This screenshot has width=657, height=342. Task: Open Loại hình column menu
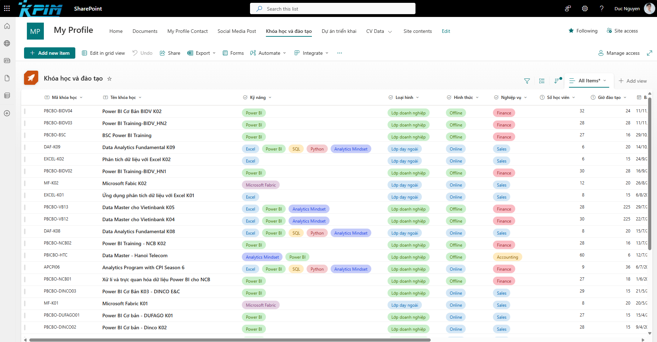coord(417,98)
